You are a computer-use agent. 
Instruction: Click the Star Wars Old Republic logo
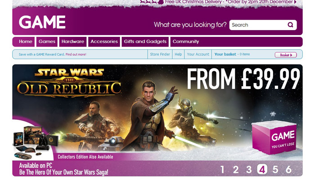tap(69, 83)
